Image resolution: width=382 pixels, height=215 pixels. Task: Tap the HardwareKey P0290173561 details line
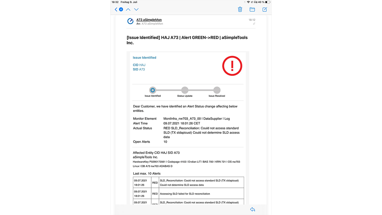pos(186,164)
